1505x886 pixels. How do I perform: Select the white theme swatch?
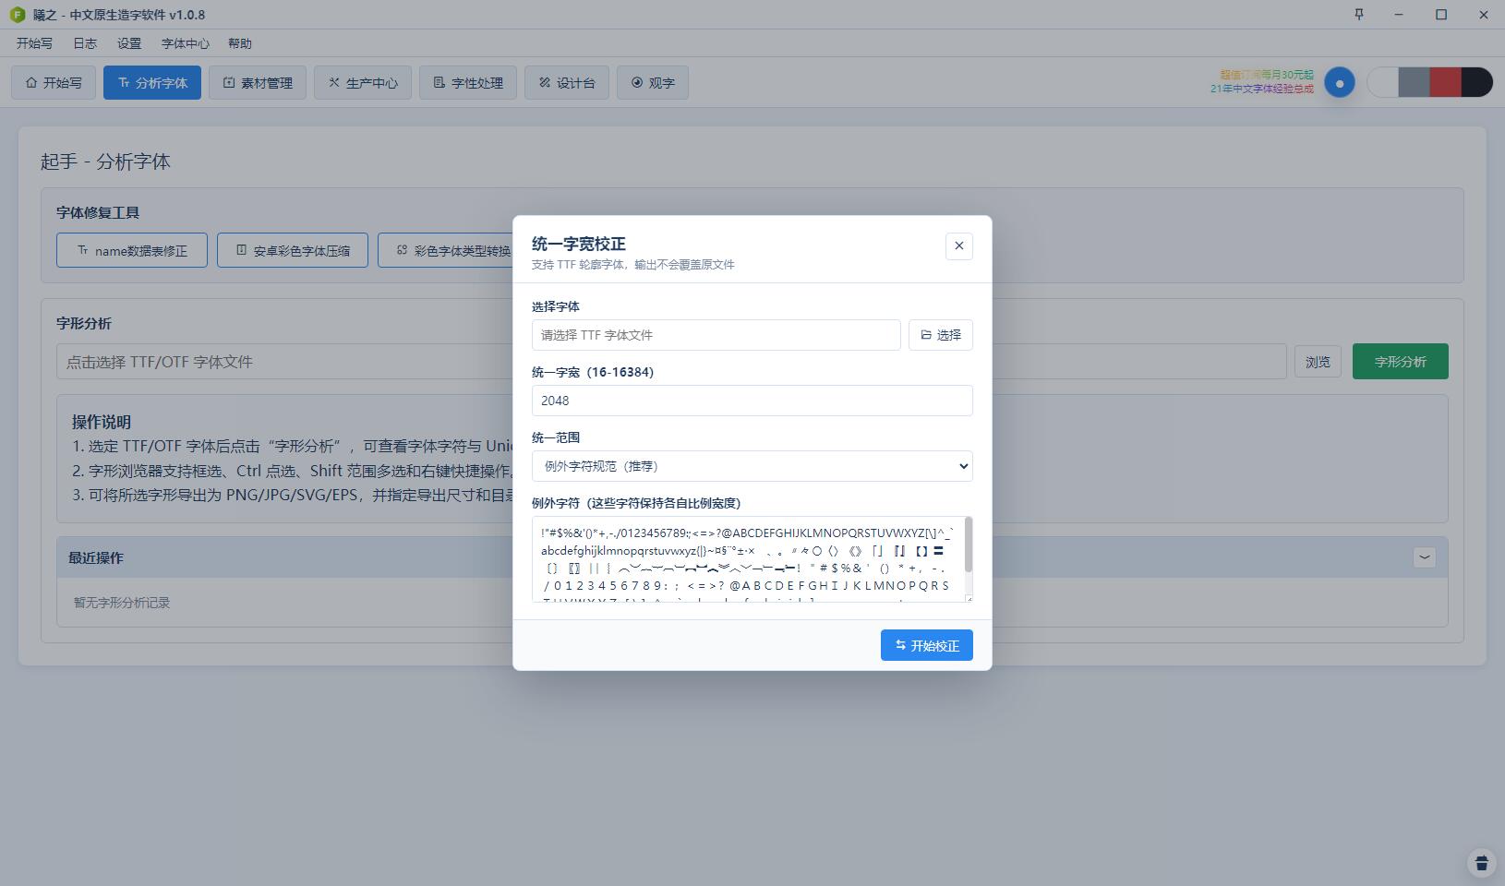coord(1382,82)
